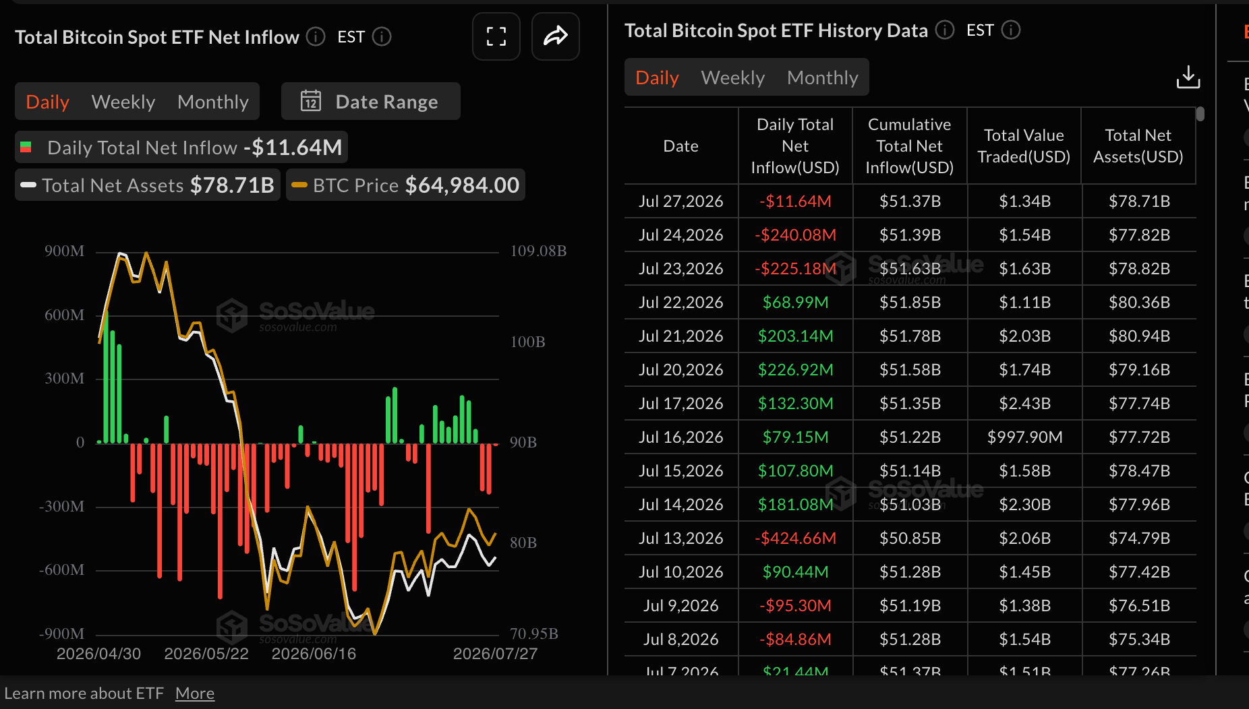Select the Jul 16,2026 date cell

681,437
